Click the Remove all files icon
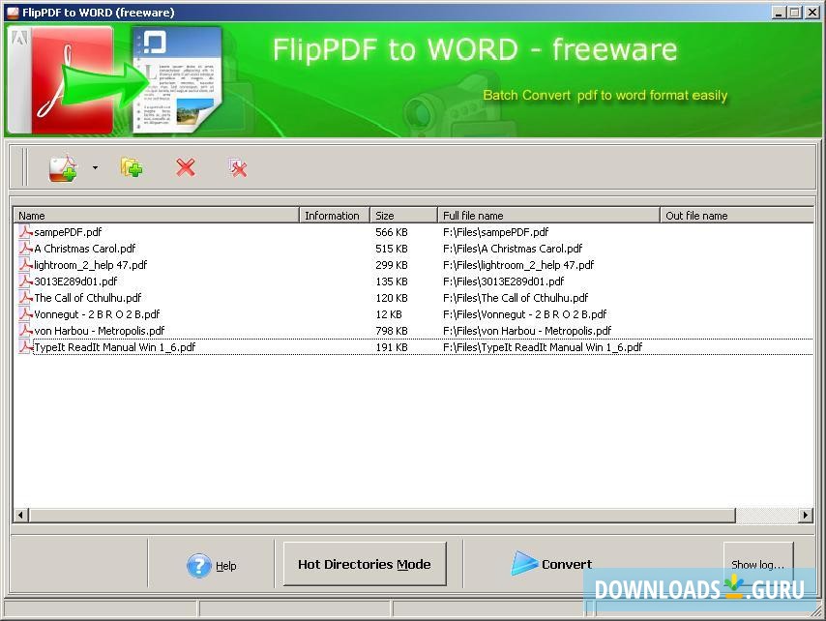Viewport: 826px width, 621px height. (238, 167)
